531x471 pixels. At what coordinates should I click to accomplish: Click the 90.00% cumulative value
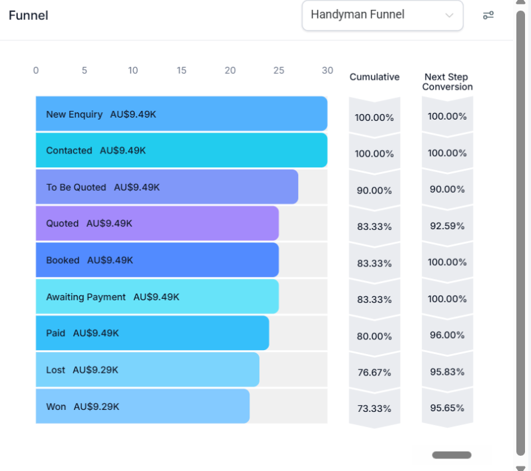374,191
